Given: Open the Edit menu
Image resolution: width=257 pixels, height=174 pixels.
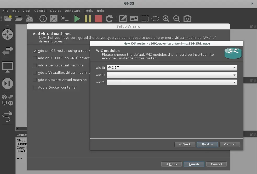Looking at the screenshot, I should 16,11.
